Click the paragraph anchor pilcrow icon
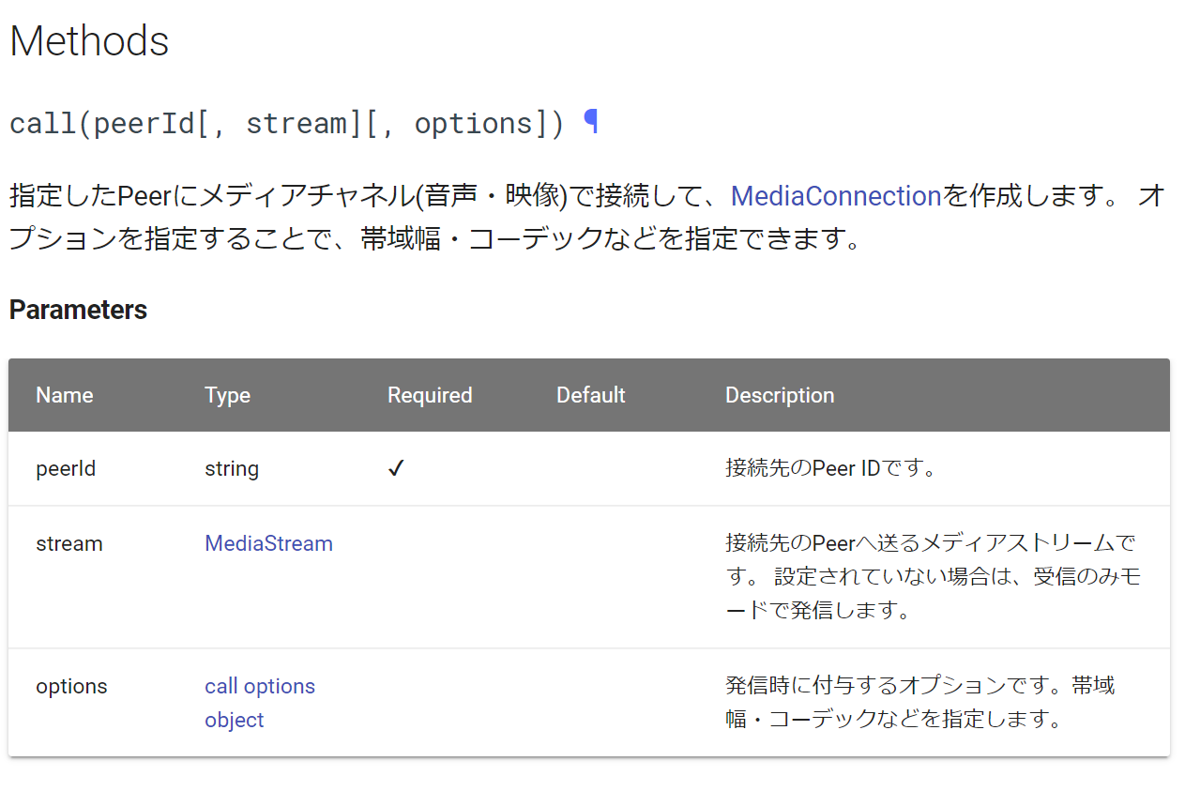The image size is (1185, 791). pos(592,121)
